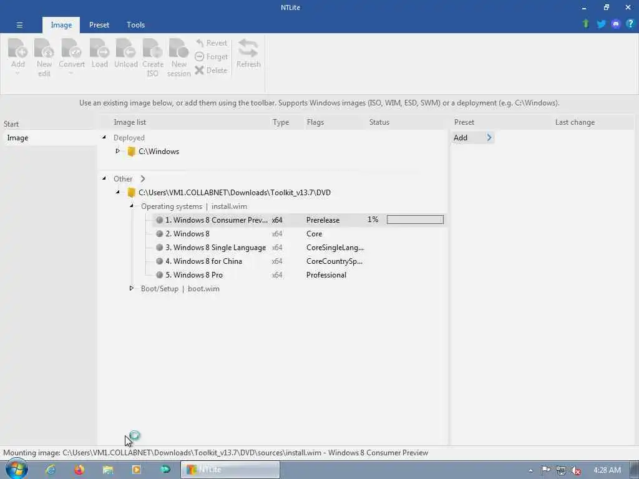Collapse the Other group
Image resolution: width=639 pixels, height=479 pixels.
104,178
